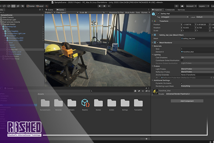Viewport: 214px width, 143px height.
Task: Open the Cast Shadows dropdown
Action: pyautogui.click(x=197, y=58)
